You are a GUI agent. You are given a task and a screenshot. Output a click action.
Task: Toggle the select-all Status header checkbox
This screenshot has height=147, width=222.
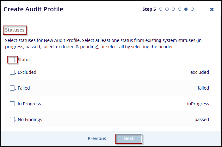[12, 59]
